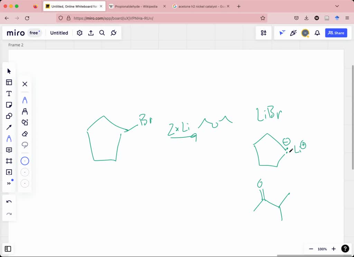
Task: Choose the smallest pen stroke size
Action: (x=25, y=183)
